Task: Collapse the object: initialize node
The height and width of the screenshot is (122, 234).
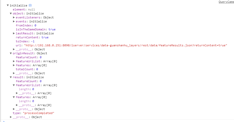Action: [x=11, y=13]
